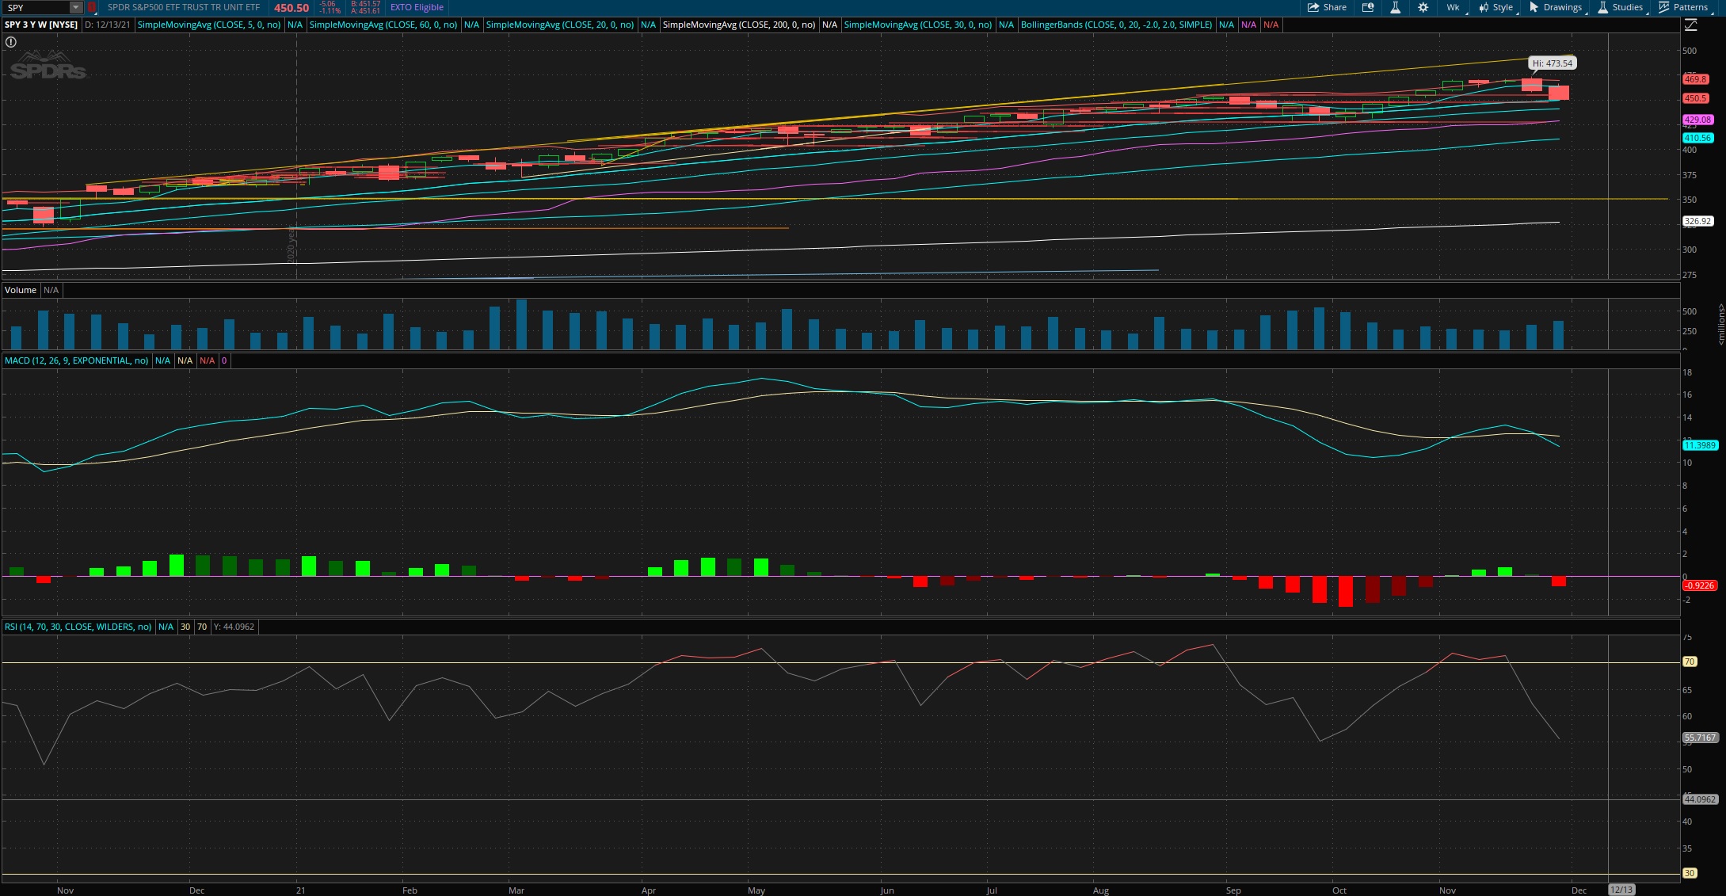Click the -5.06 -1.11% change value
Image resolution: width=1726 pixels, height=896 pixels.
[328, 7]
